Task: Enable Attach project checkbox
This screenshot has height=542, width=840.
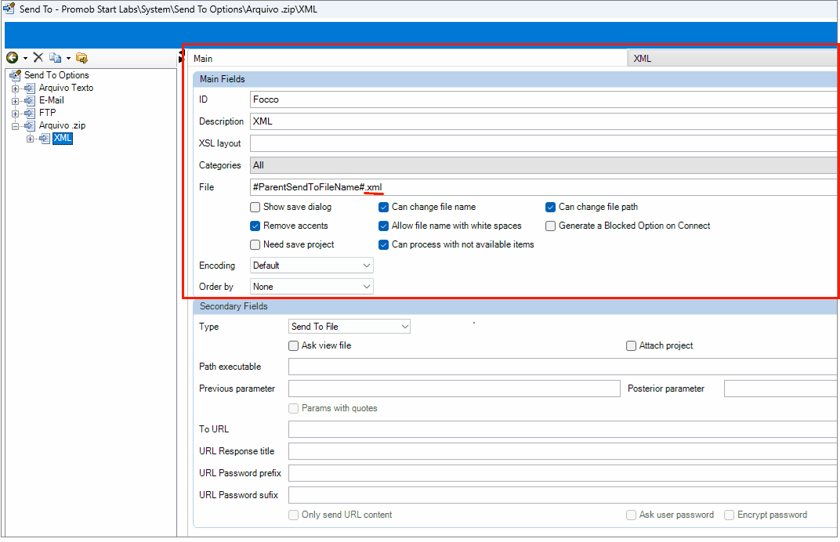Action: pyautogui.click(x=631, y=346)
